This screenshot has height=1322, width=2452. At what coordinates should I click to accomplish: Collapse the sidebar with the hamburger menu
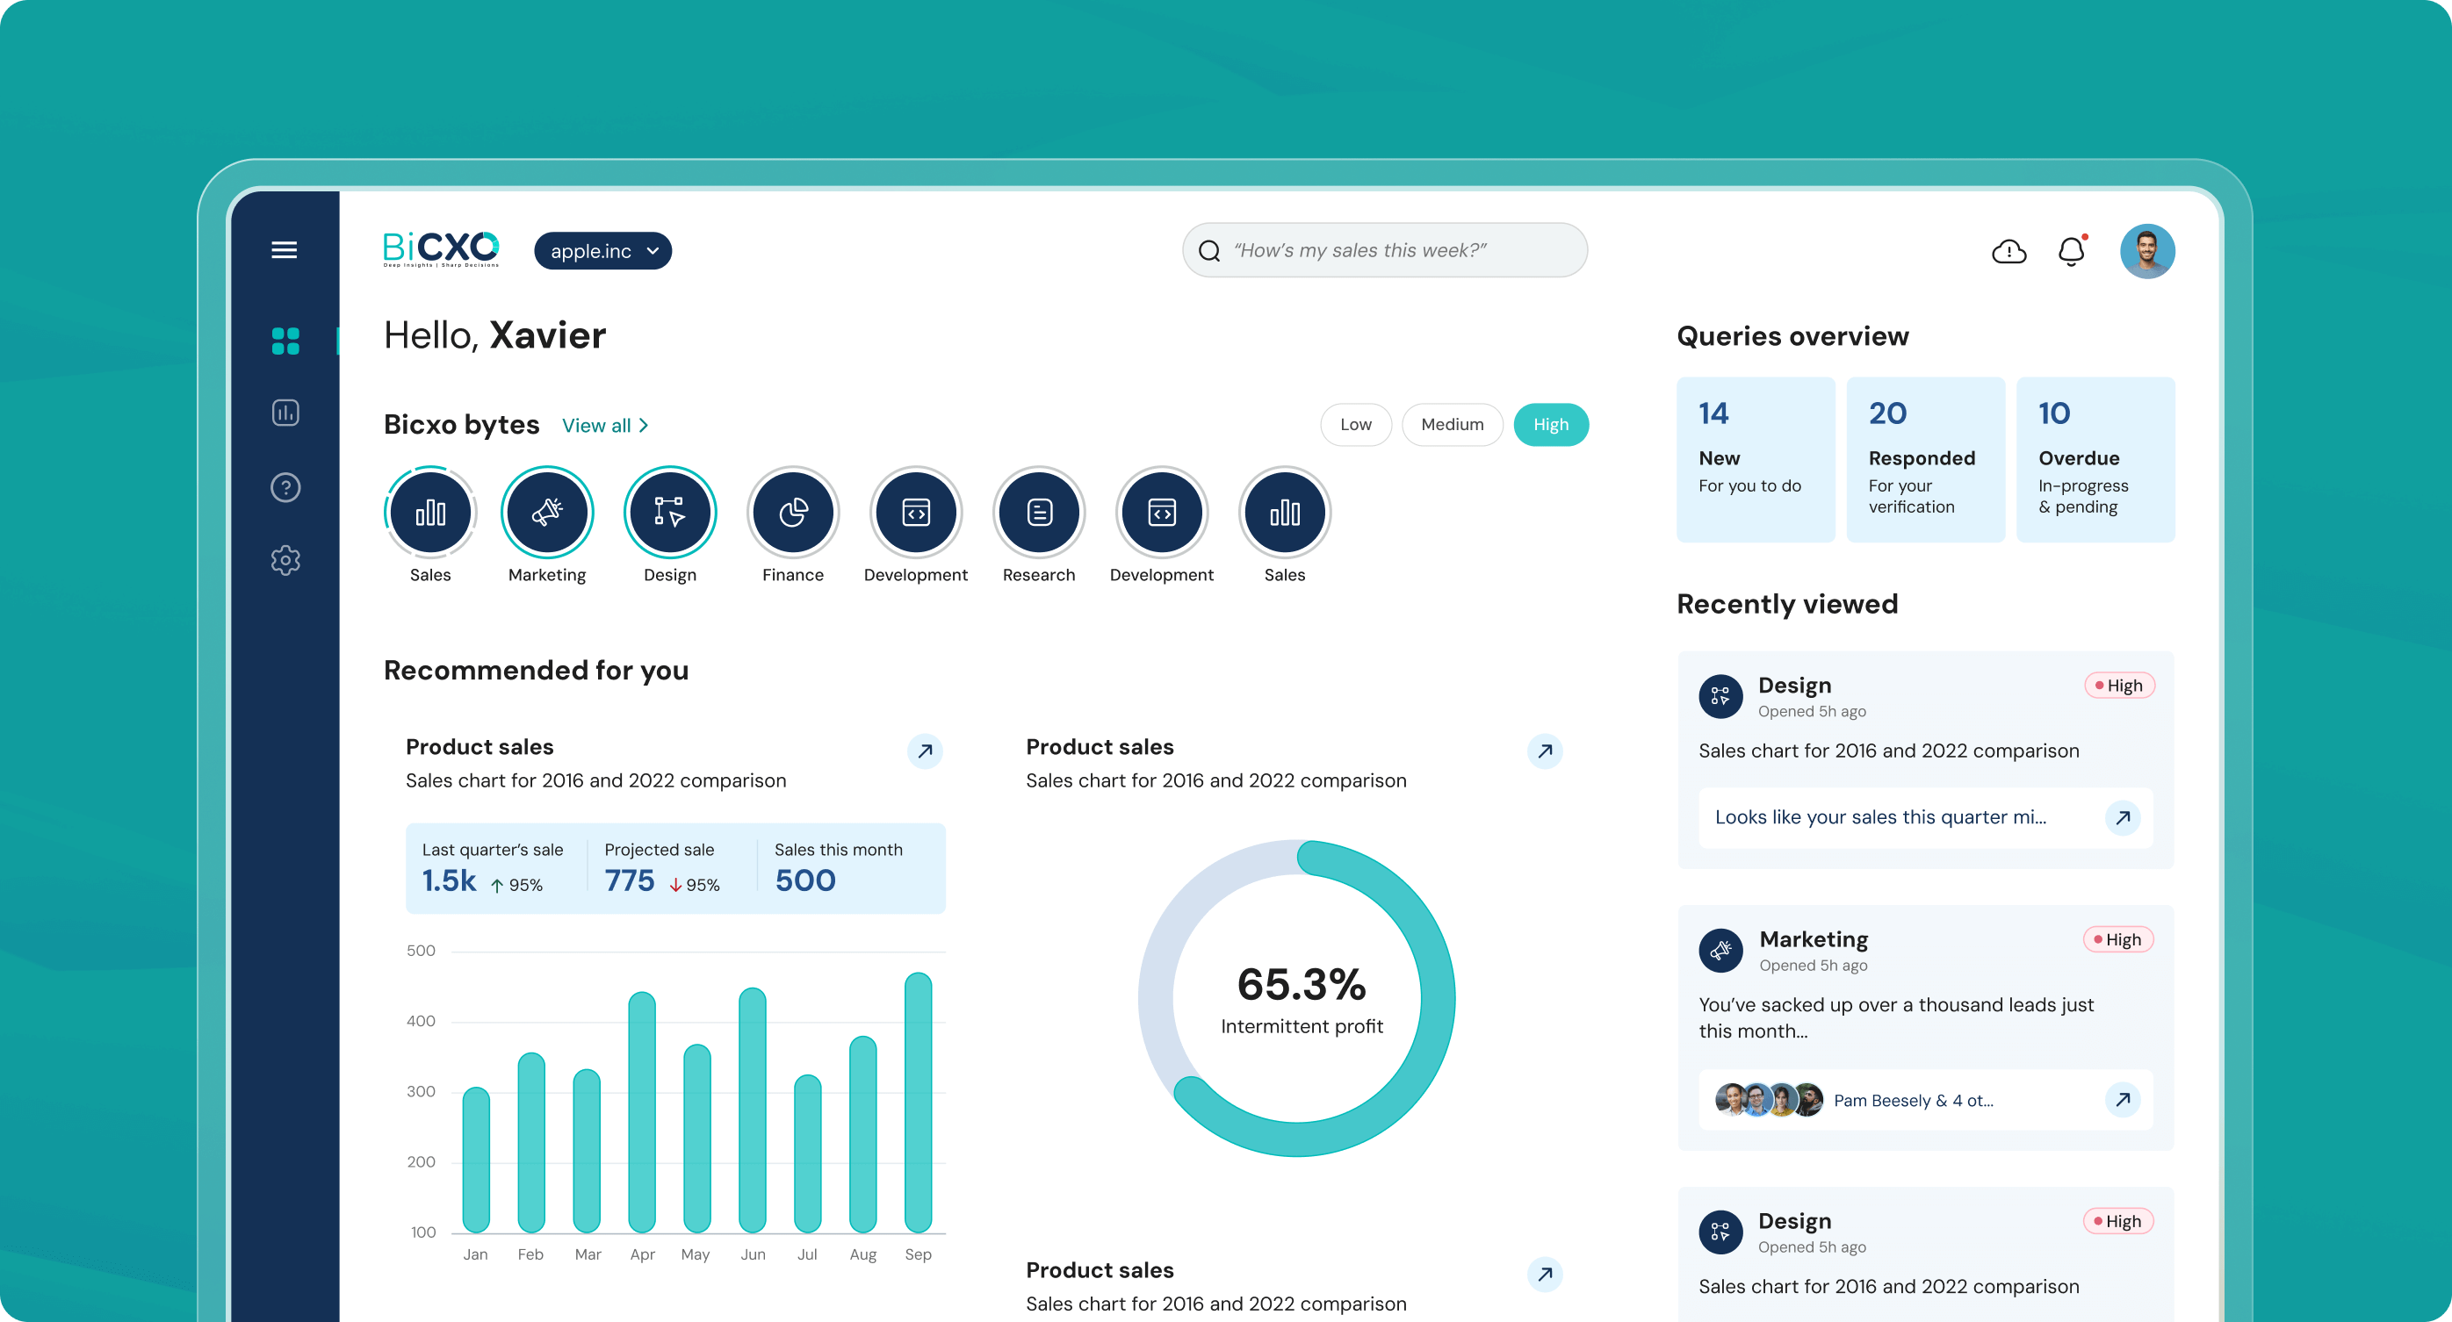tap(285, 249)
